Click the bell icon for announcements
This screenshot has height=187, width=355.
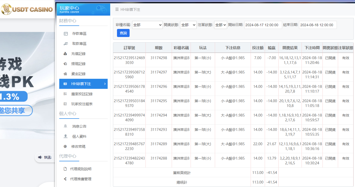[66, 126]
